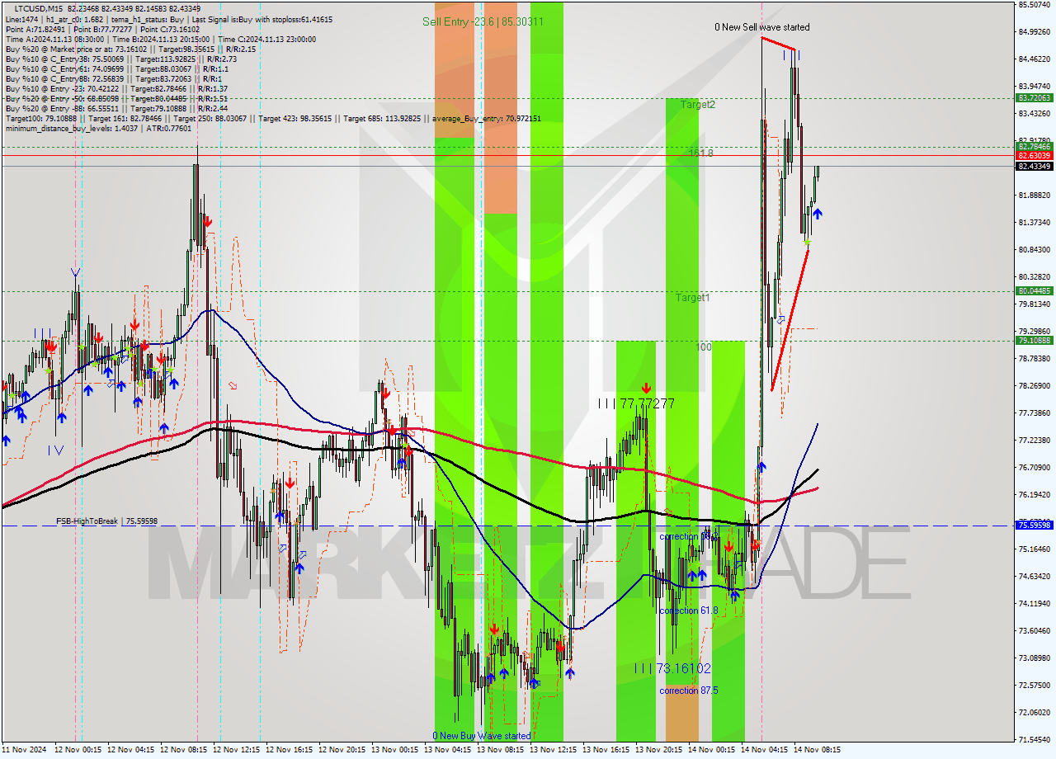Click the 'Sell Entry -23.6 | 85.30311' label

click(483, 21)
